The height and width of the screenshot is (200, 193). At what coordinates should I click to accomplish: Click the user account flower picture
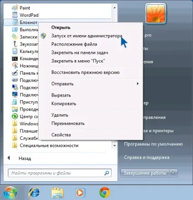pos(156,14)
